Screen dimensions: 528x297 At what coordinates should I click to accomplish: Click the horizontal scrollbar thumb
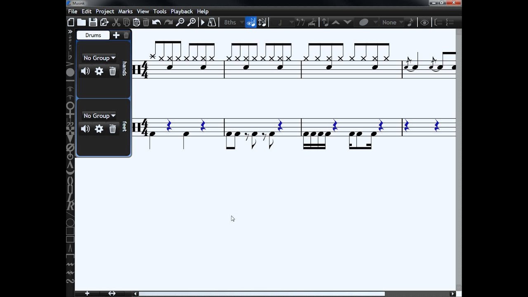[262, 294]
